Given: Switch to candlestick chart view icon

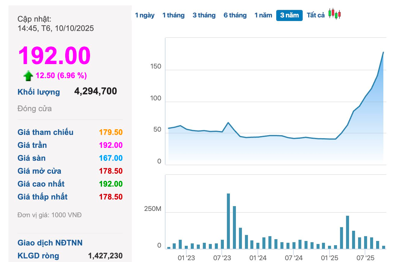Looking at the screenshot, I should click(334, 14).
